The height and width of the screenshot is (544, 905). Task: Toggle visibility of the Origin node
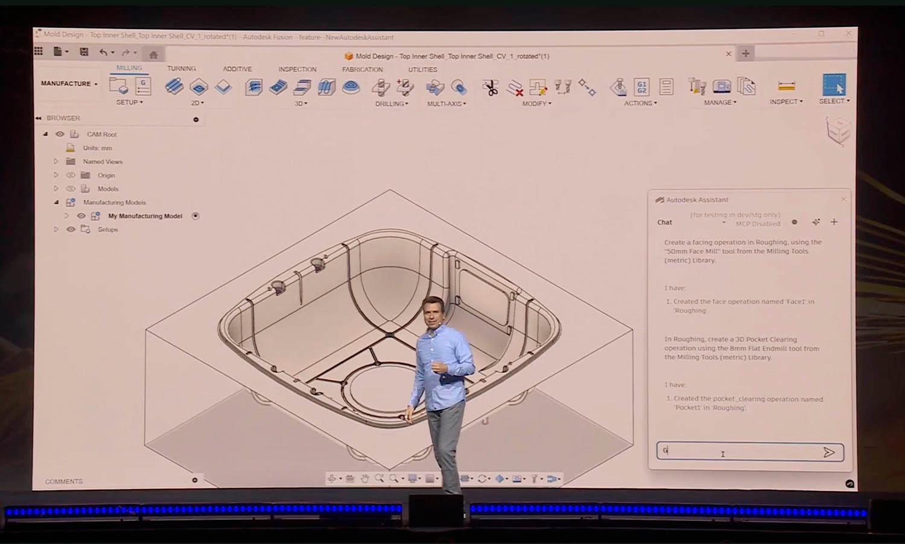pyautogui.click(x=71, y=175)
